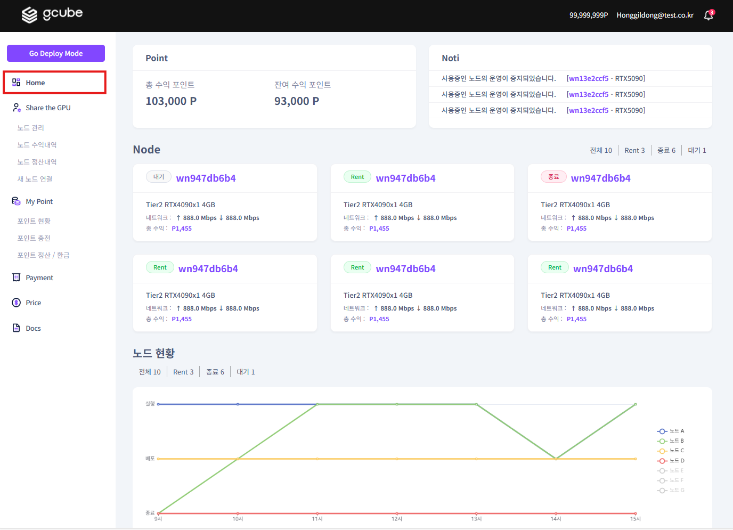Select 종료 6 tab under 노드 현황
The height and width of the screenshot is (530, 733).
pos(215,372)
